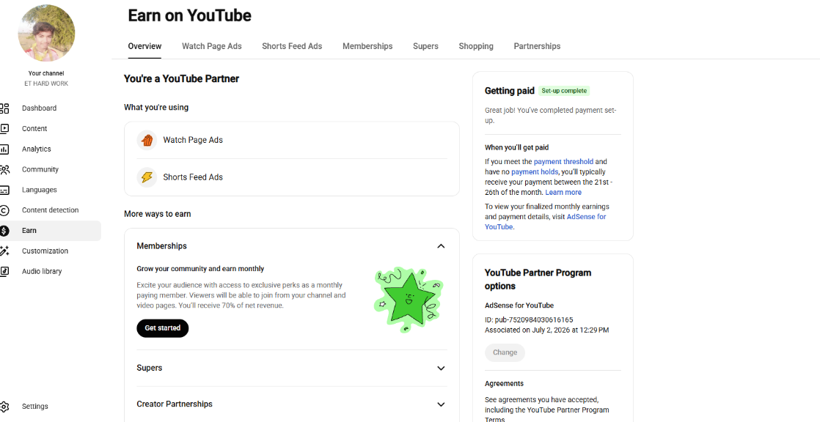This screenshot has width=820, height=422.
Task: Click the Watch Page Ads icon
Action: 147,140
